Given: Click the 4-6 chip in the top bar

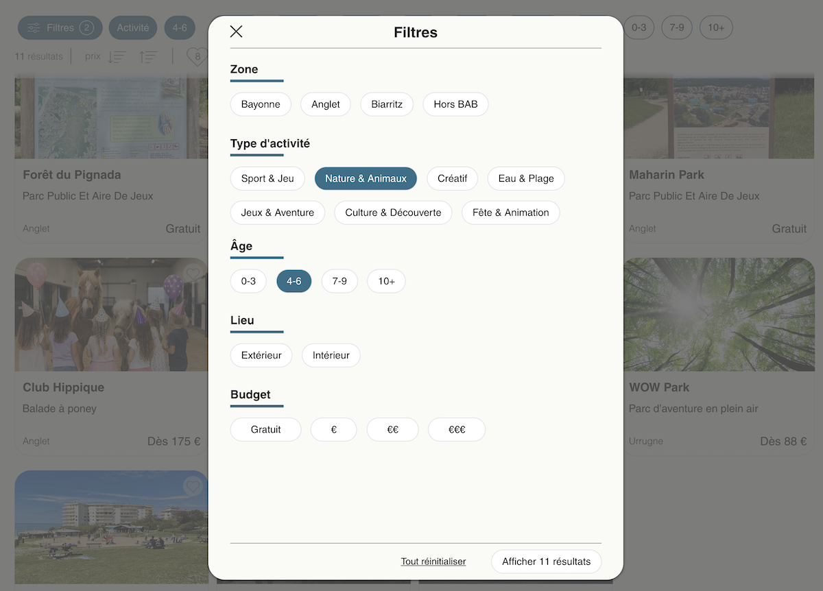Looking at the screenshot, I should pos(180,28).
